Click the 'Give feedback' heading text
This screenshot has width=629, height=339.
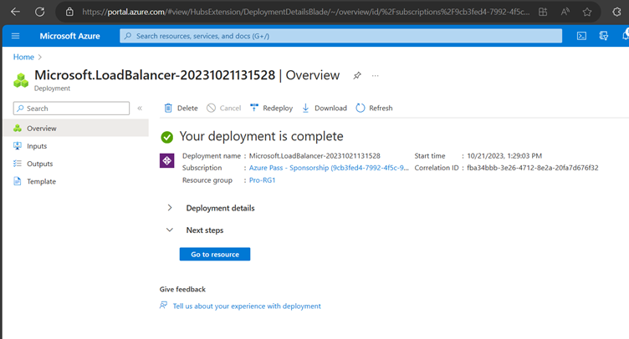182,290
